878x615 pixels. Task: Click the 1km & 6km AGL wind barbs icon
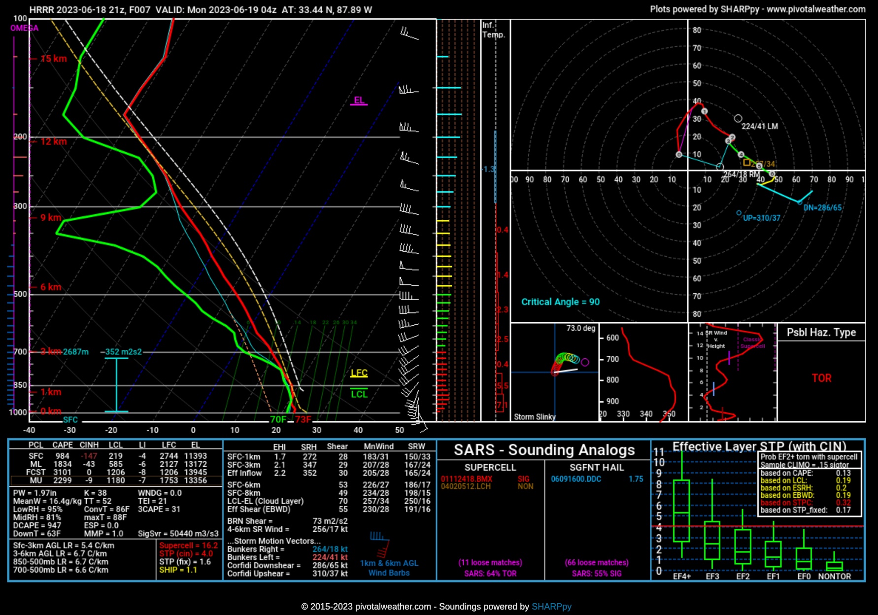380,544
